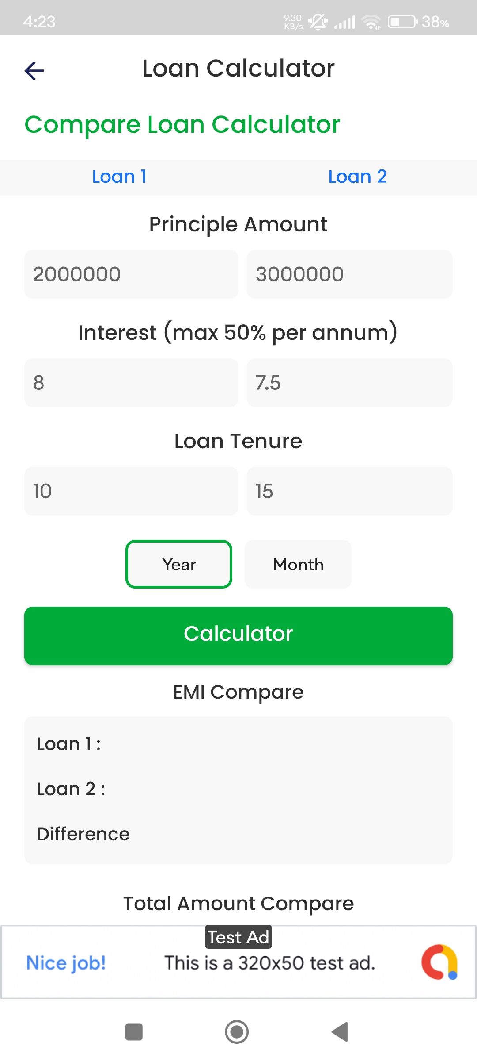Tap the back arrow icon

[x=34, y=71]
